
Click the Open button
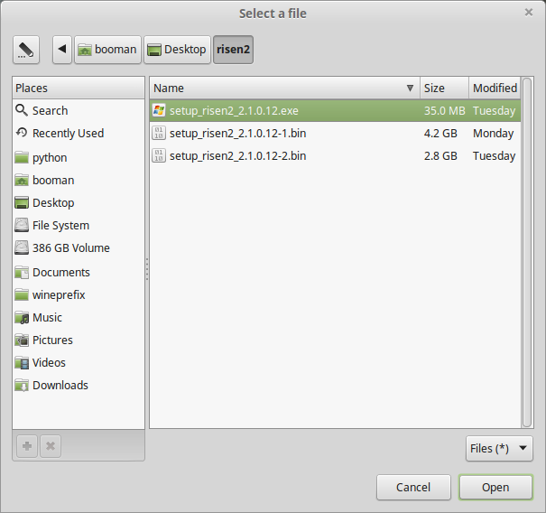pos(495,487)
